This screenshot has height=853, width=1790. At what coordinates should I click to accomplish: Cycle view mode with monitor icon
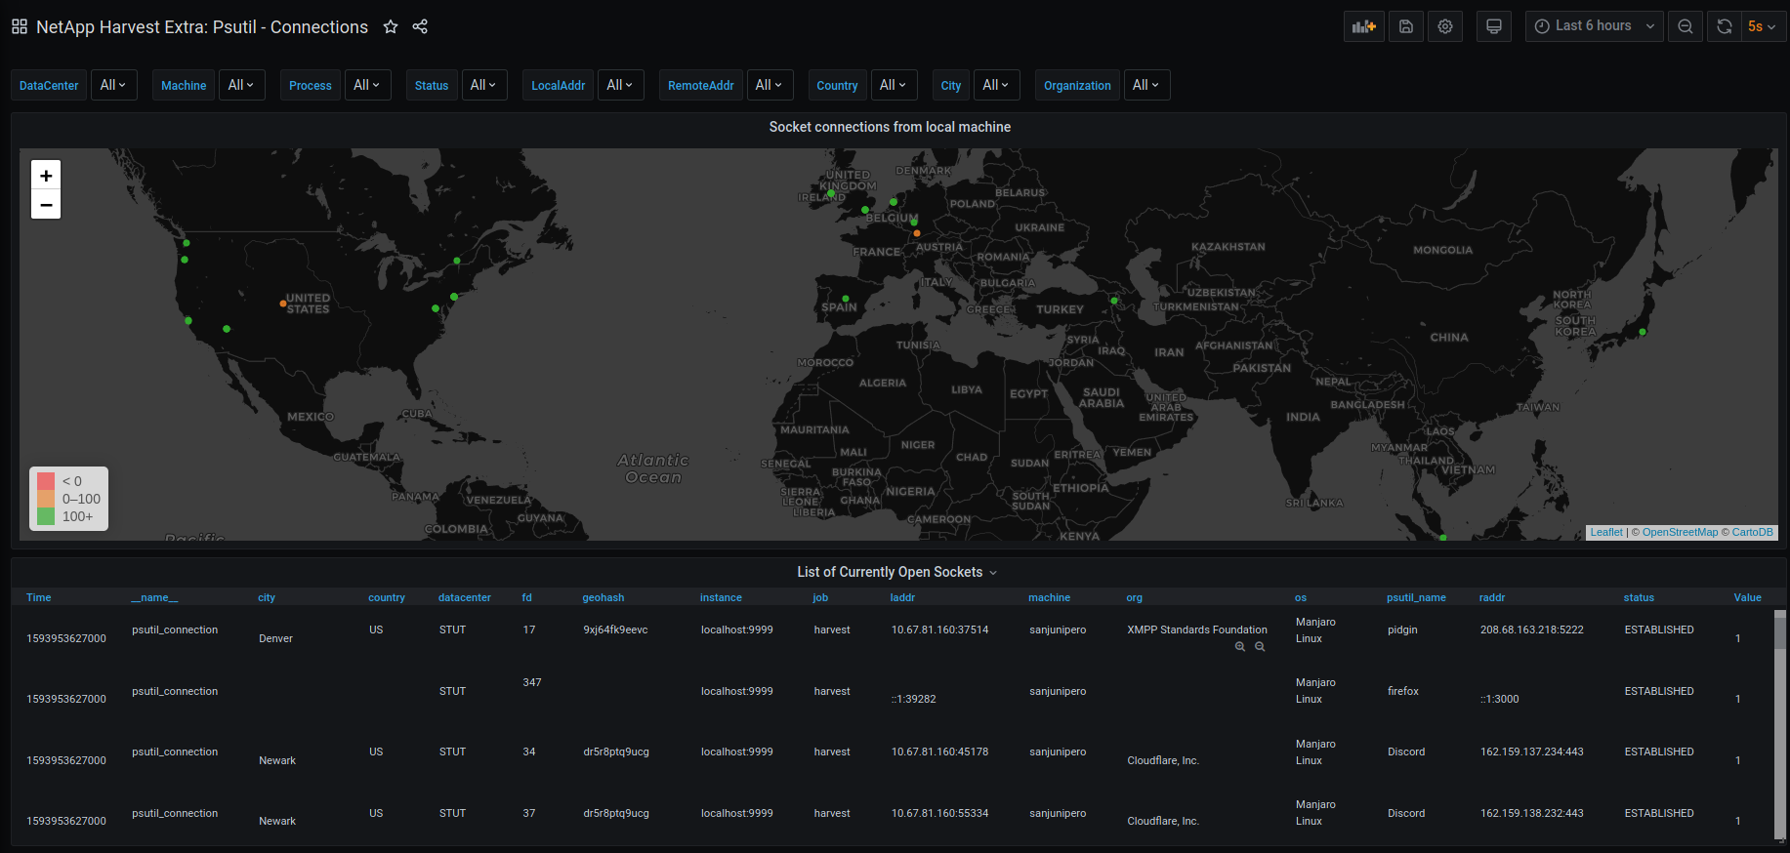[1493, 26]
